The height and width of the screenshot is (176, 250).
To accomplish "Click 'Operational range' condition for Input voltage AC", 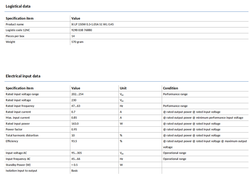I will (174, 153).
